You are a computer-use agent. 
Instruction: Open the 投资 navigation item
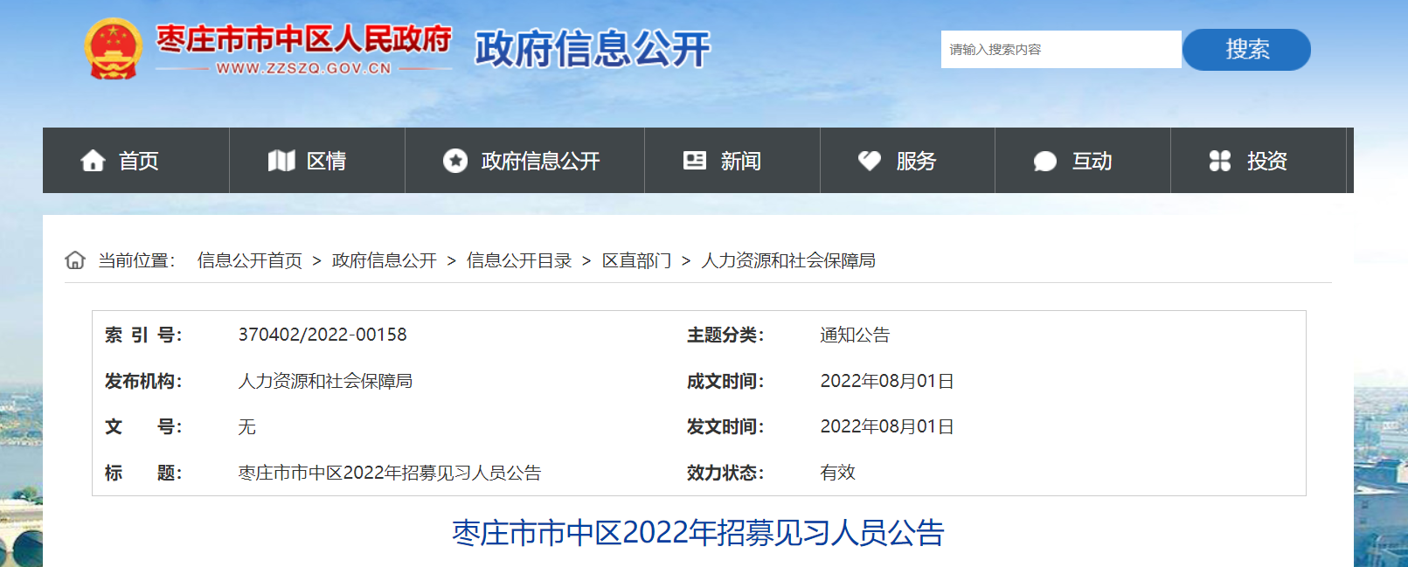[1259, 161]
